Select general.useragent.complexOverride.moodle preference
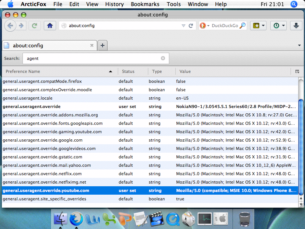 click(150, 90)
